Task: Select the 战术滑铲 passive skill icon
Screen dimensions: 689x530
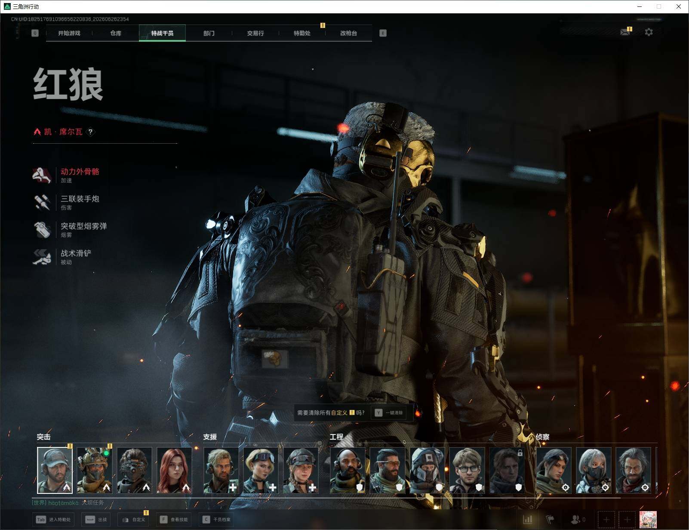Action: coord(42,256)
